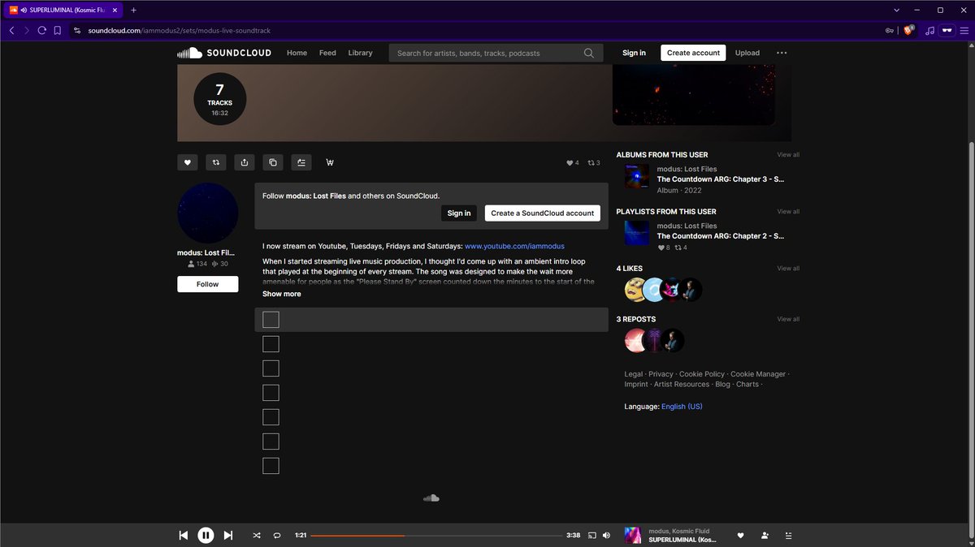This screenshot has height=547, width=975.
Task: Open the SUPERLUMINAL artwork thumbnail in player
Action: coord(633,536)
